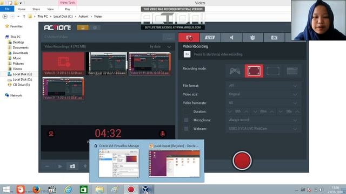Open File Explorer from the taskbar
This screenshot has width=346, height=194.
[99, 189]
